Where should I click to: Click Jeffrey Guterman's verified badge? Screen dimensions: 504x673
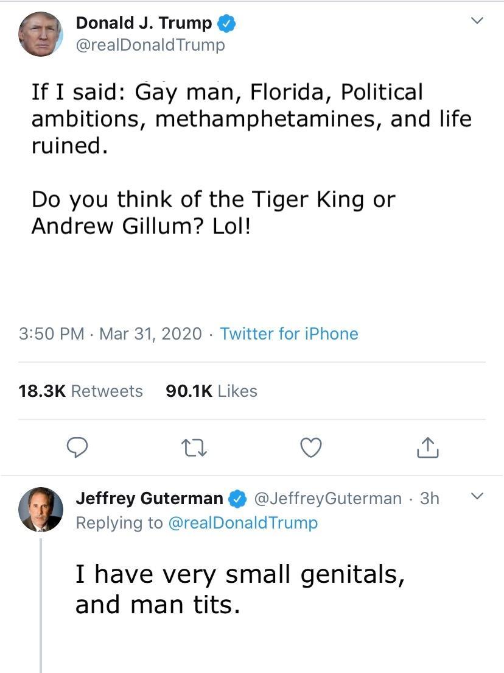pyautogui.click(x=237, y=499)
